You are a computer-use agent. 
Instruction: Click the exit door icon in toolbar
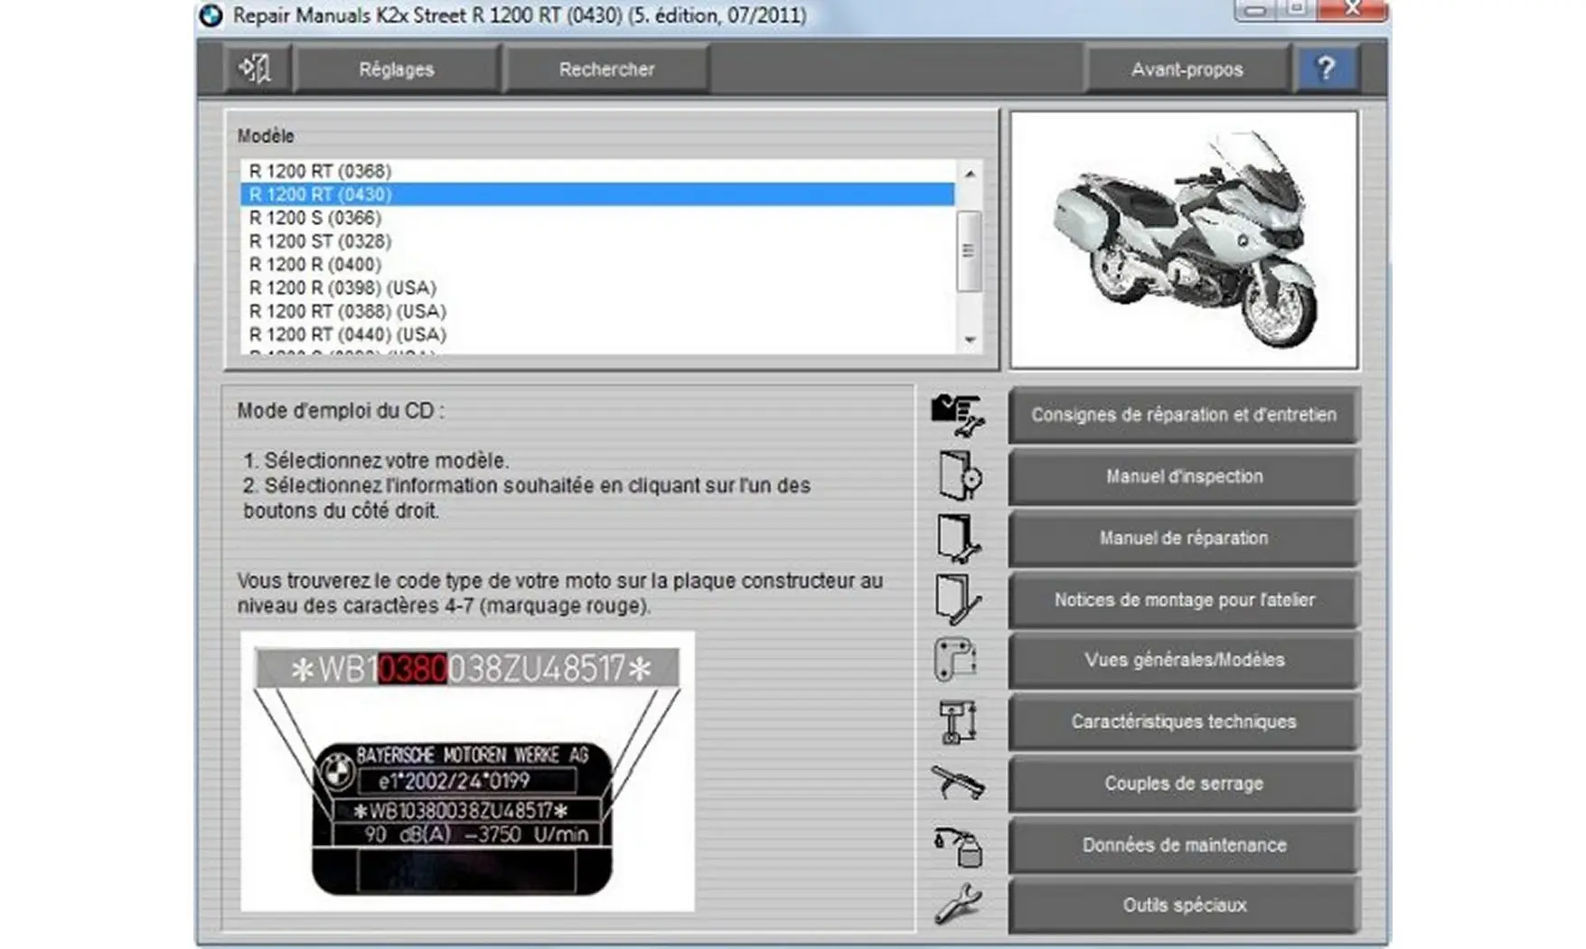click(256, 69)
